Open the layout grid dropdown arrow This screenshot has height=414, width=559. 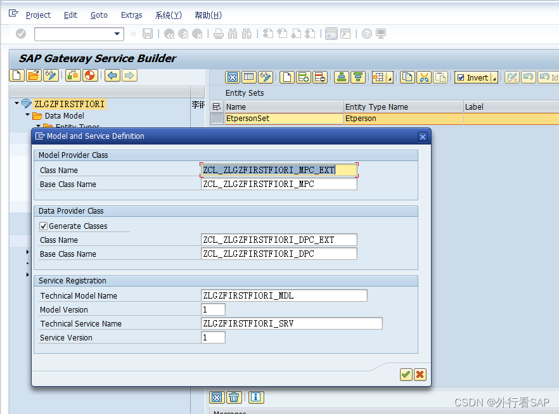[x=390, y=78]
